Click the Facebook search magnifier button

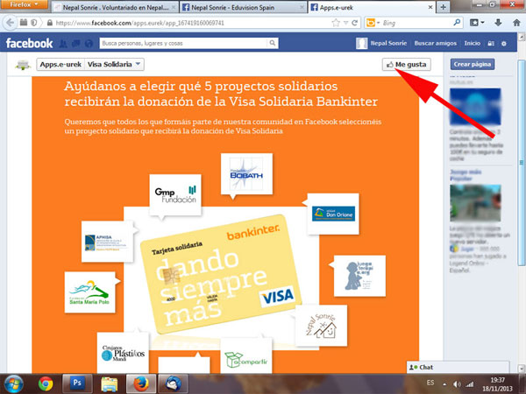click(x=273, y=43)
